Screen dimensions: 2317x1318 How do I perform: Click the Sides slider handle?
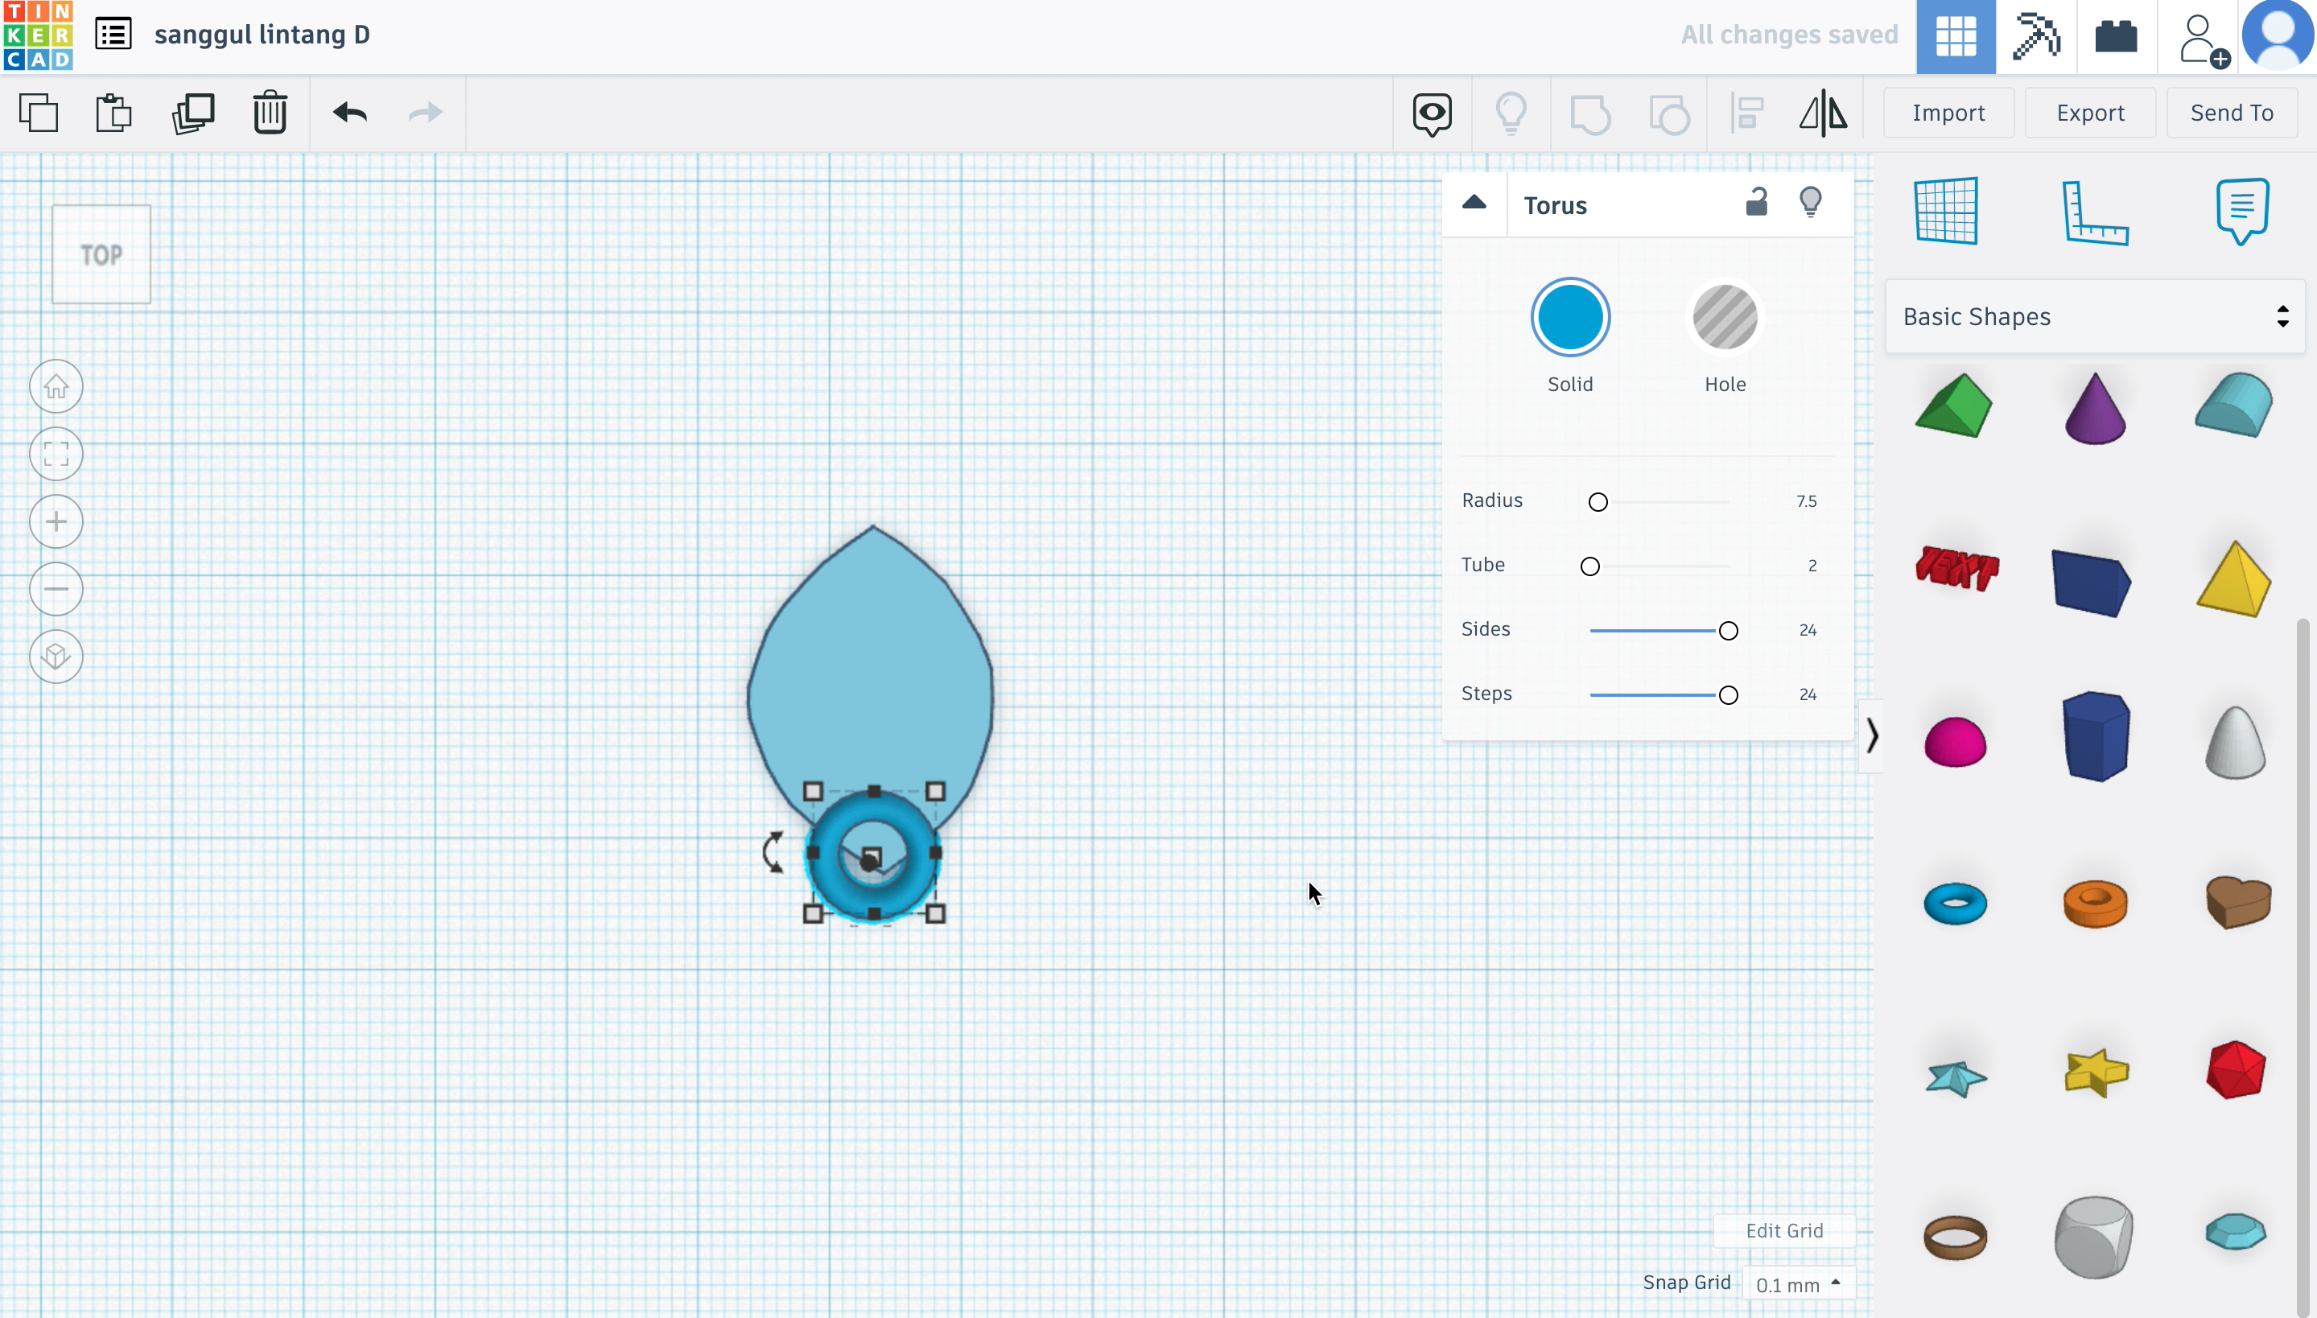pos(1729,630)
